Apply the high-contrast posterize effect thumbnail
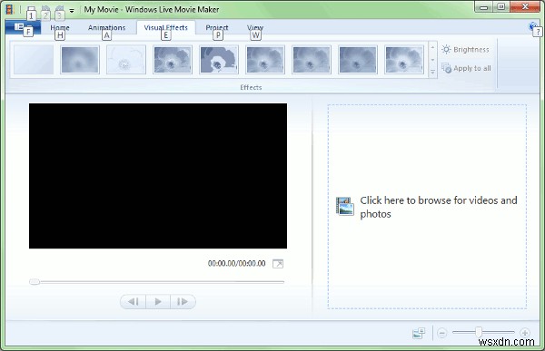Image resolution: width=545 pixels, height=351 pixels. click(219, 60)
